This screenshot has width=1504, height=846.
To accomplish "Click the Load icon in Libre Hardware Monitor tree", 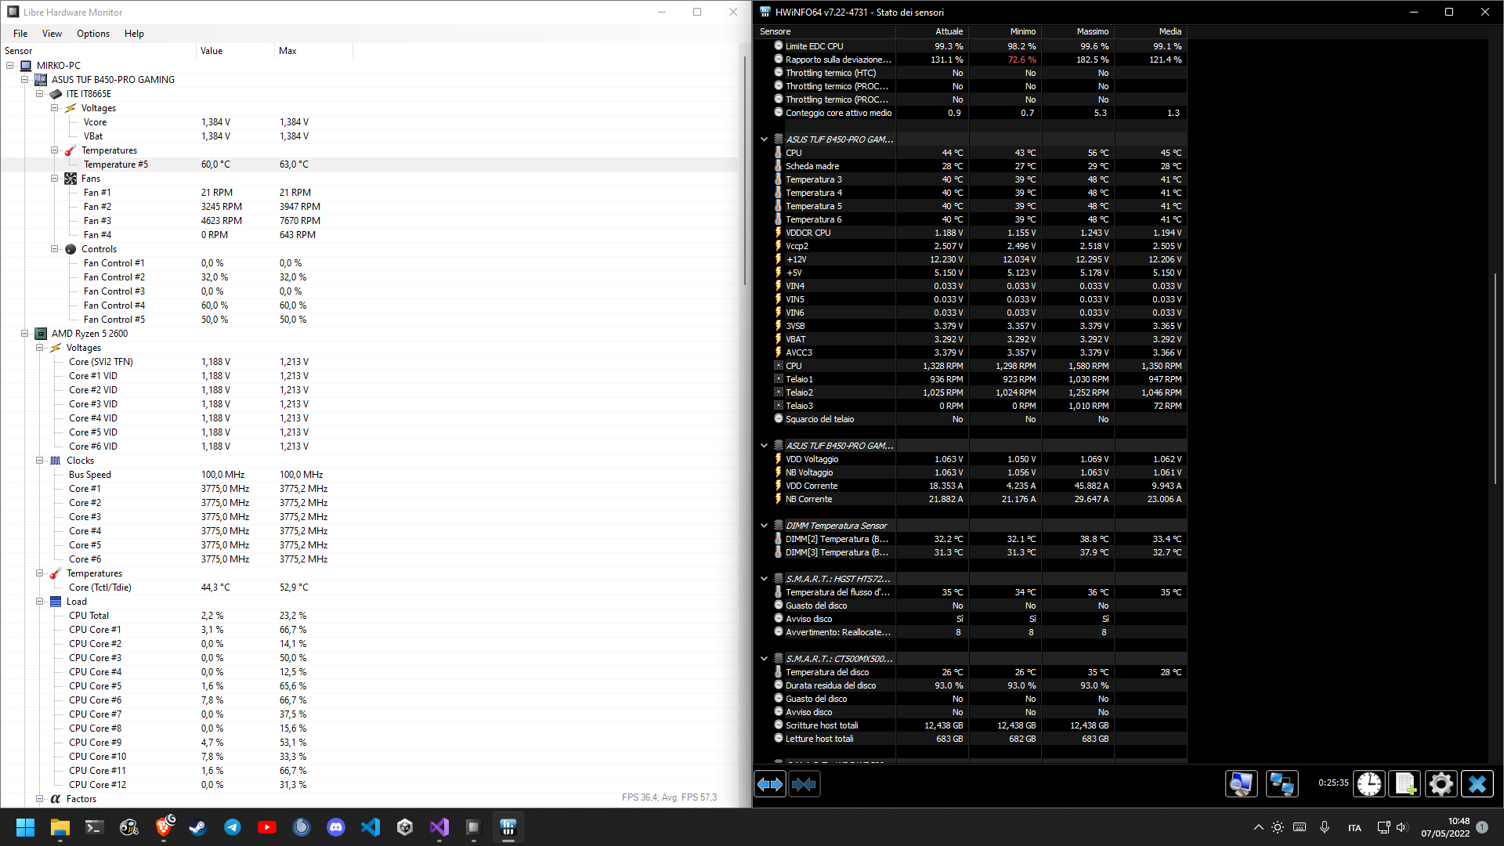I will pos(56,601).
